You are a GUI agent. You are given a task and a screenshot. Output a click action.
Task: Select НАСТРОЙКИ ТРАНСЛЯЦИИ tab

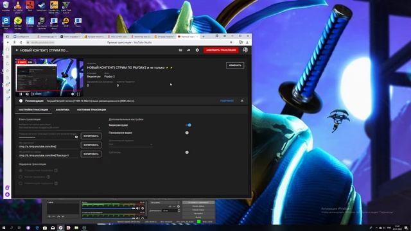(33, 110)
